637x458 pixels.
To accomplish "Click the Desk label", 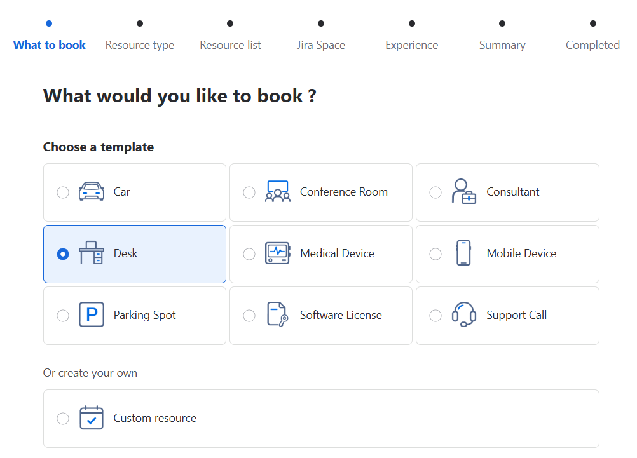I will point(125,253).
